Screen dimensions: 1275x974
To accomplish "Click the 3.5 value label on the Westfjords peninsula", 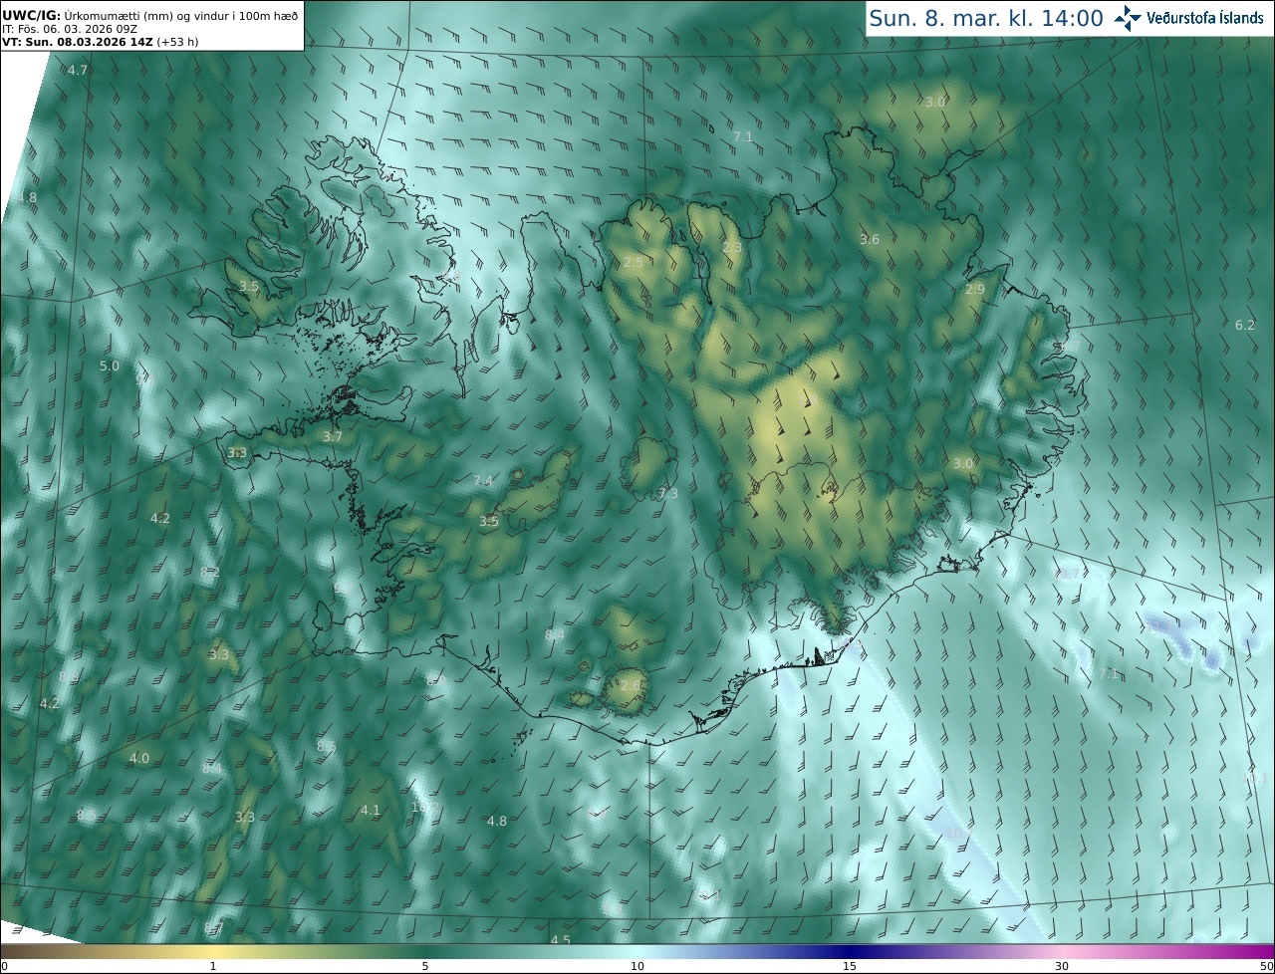I will (x=249, y=287).
